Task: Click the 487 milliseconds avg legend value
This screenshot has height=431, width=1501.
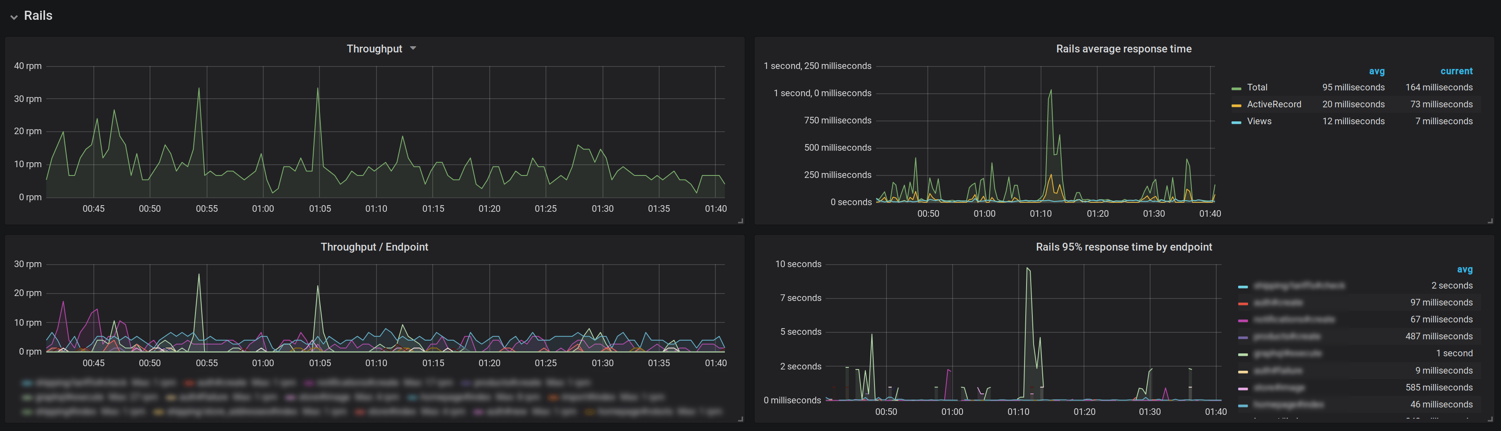Action: pos(1439,336)
